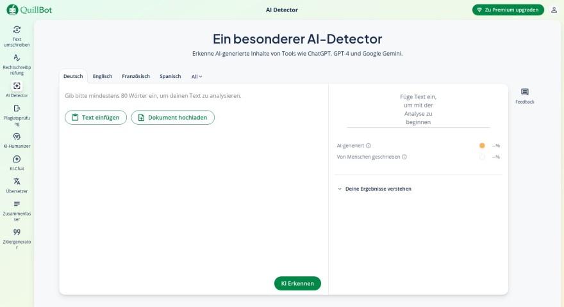Click the Text einfügen button
The image size is (564, 307).
(x=95, y=118)
